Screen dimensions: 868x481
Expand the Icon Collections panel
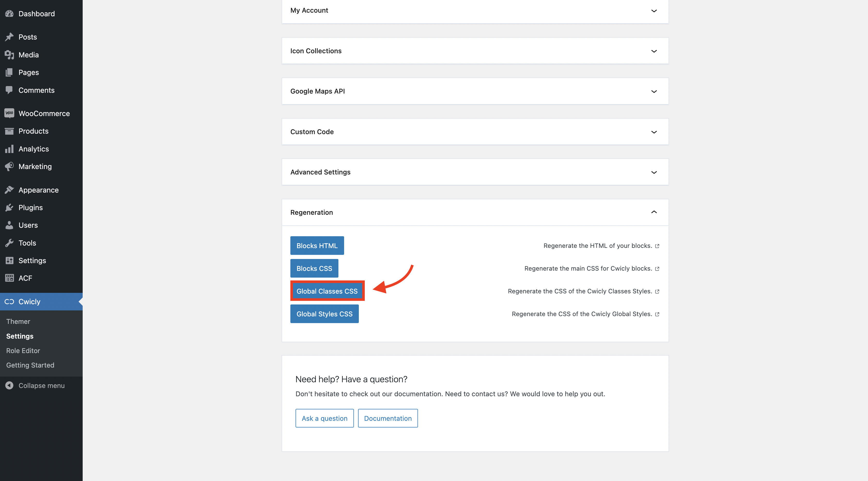click(x=654, y=51)
